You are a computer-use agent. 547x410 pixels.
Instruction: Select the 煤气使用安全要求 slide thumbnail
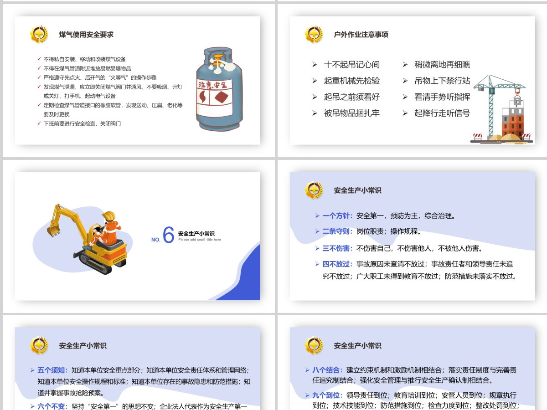tap(138, 81)
